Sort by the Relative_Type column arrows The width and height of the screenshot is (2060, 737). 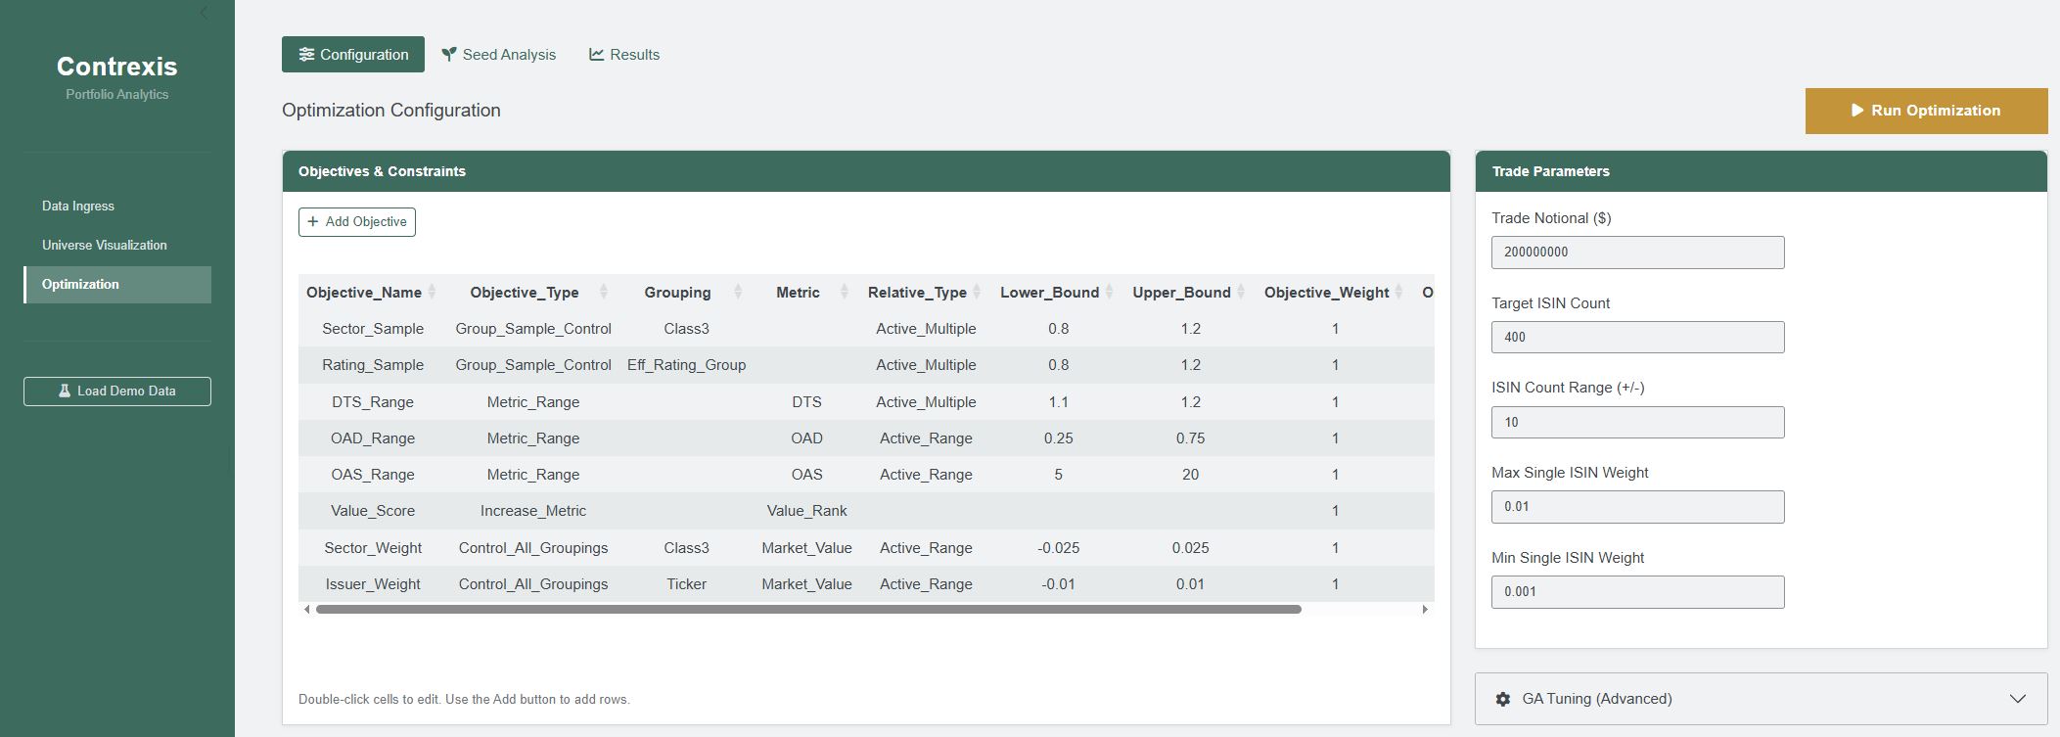pos(976,293)
